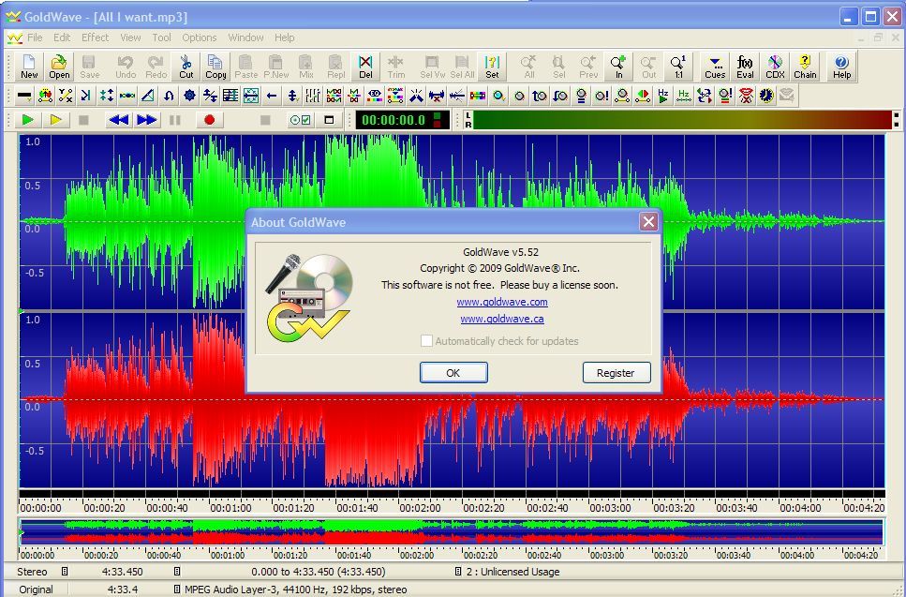Click the New toolbar button

coord(29,67)
